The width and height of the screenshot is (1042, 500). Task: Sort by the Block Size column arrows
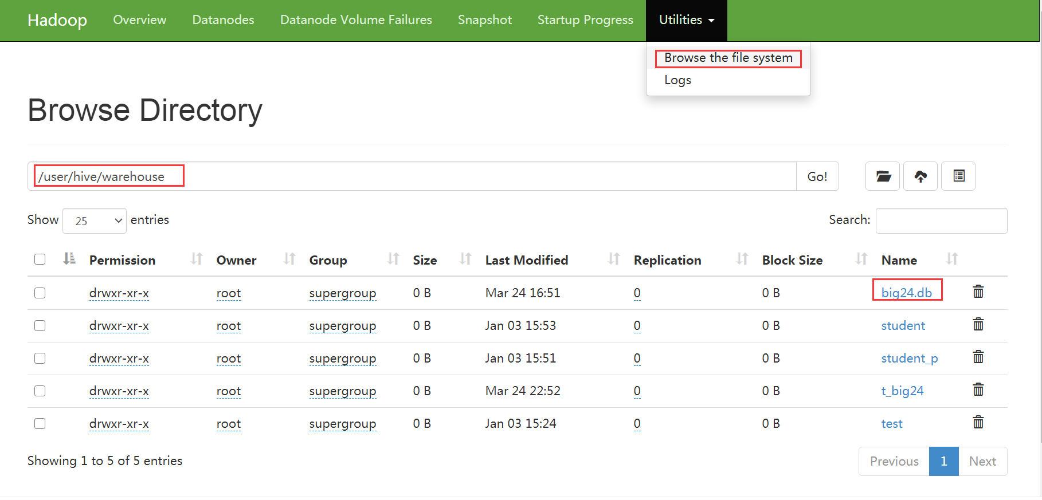point(861,259)
